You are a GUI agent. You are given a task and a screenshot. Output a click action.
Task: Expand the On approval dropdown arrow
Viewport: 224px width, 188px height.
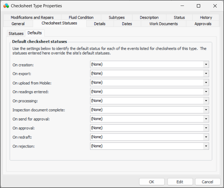coord(206,128)
